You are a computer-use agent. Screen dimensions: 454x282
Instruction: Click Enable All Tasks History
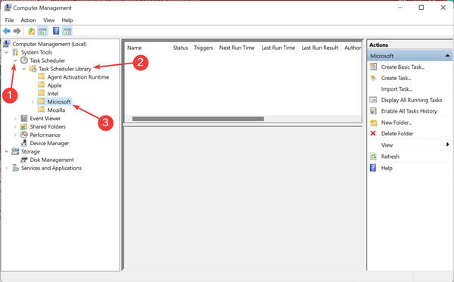pos(409,111)
